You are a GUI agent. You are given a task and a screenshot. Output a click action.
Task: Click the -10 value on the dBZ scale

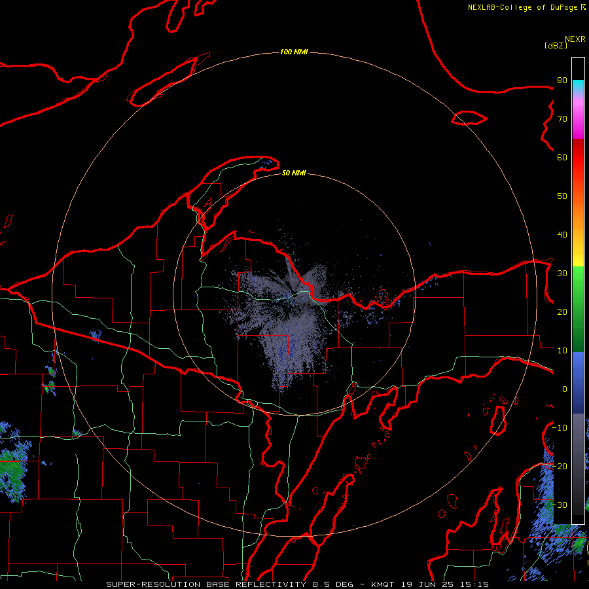[x=560, y=428]
